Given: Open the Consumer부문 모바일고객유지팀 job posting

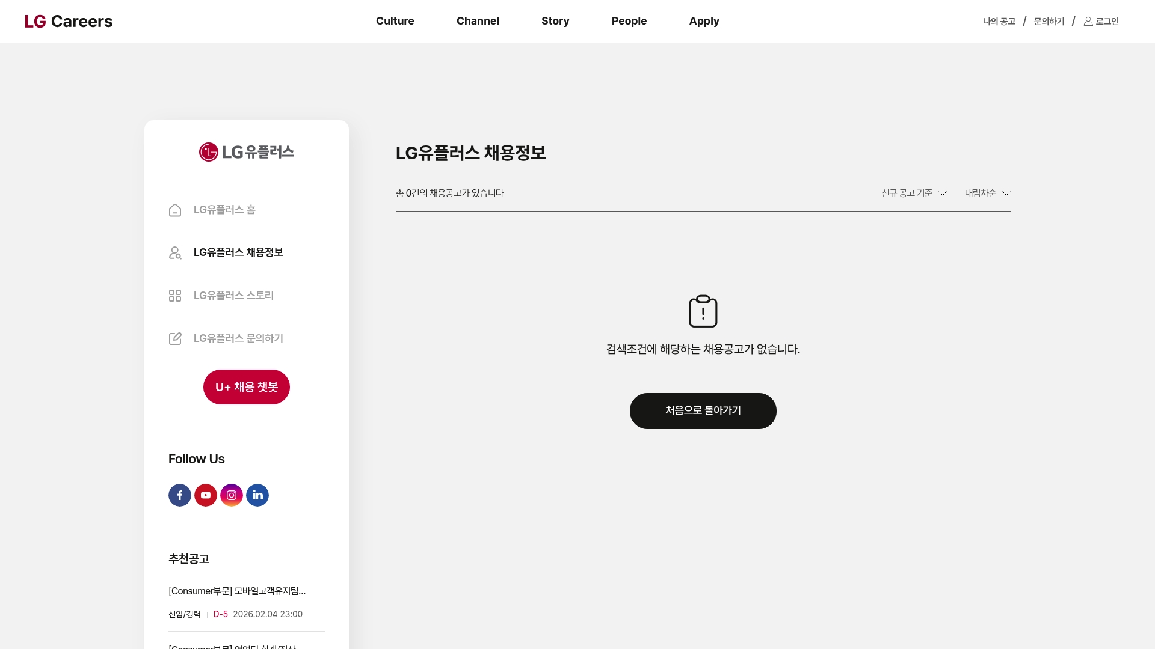Looking at the screenshot, I should pyautogui.click(x=236, y=591).
